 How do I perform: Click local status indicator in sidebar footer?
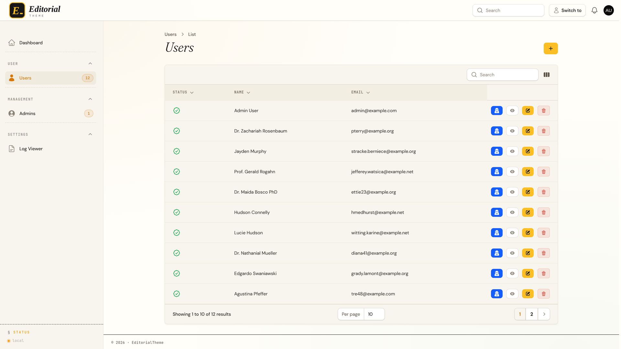tap(16, 341)
